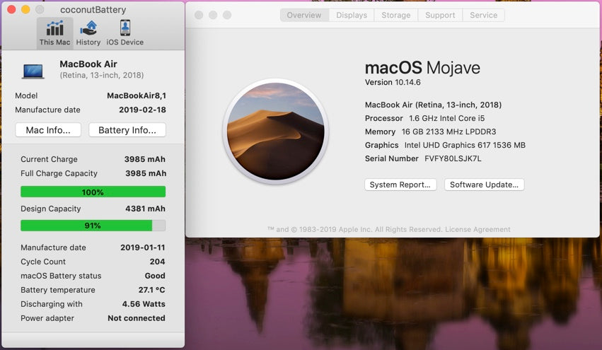602x350 pixels.
Task: Minimize the coconutBattery window
Action: tap(25, 10)
